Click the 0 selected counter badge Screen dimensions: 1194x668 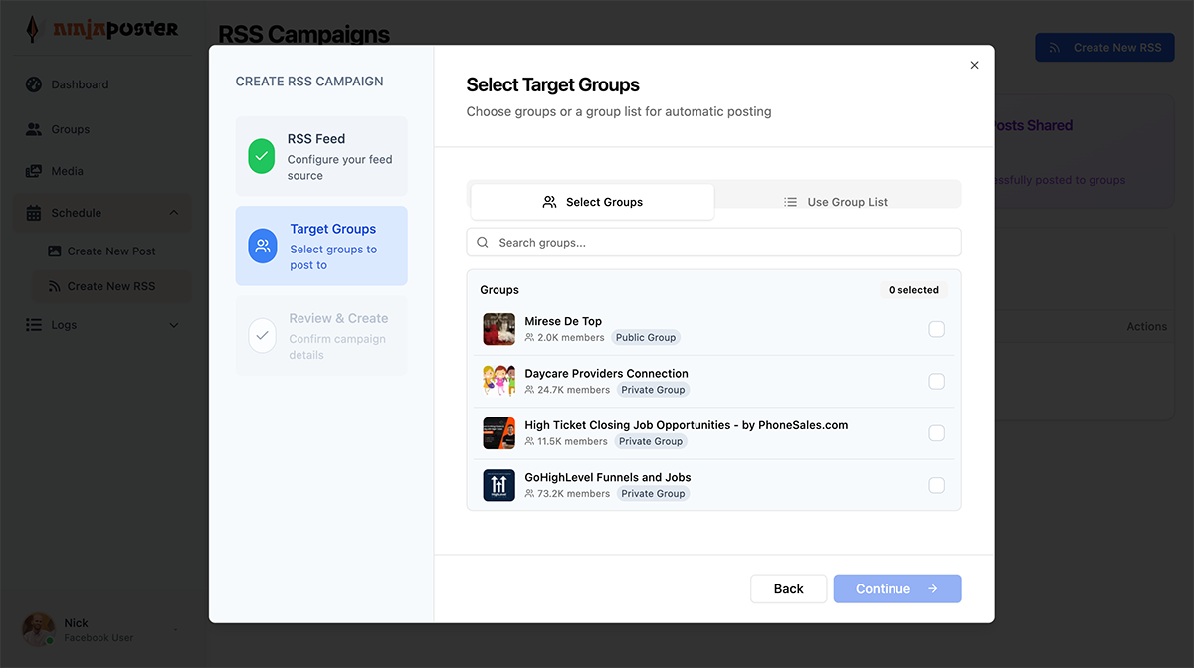pyautogui.click(x=913, y=290)
